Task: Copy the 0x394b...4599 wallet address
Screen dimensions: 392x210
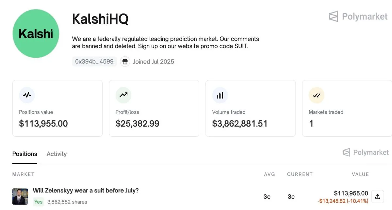Action: coord(94,62)
